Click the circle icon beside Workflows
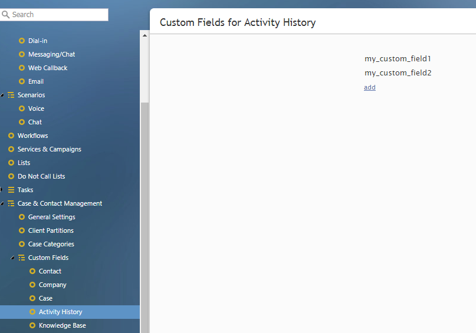This screenshot has width=476, height=333. pos(11,136)
